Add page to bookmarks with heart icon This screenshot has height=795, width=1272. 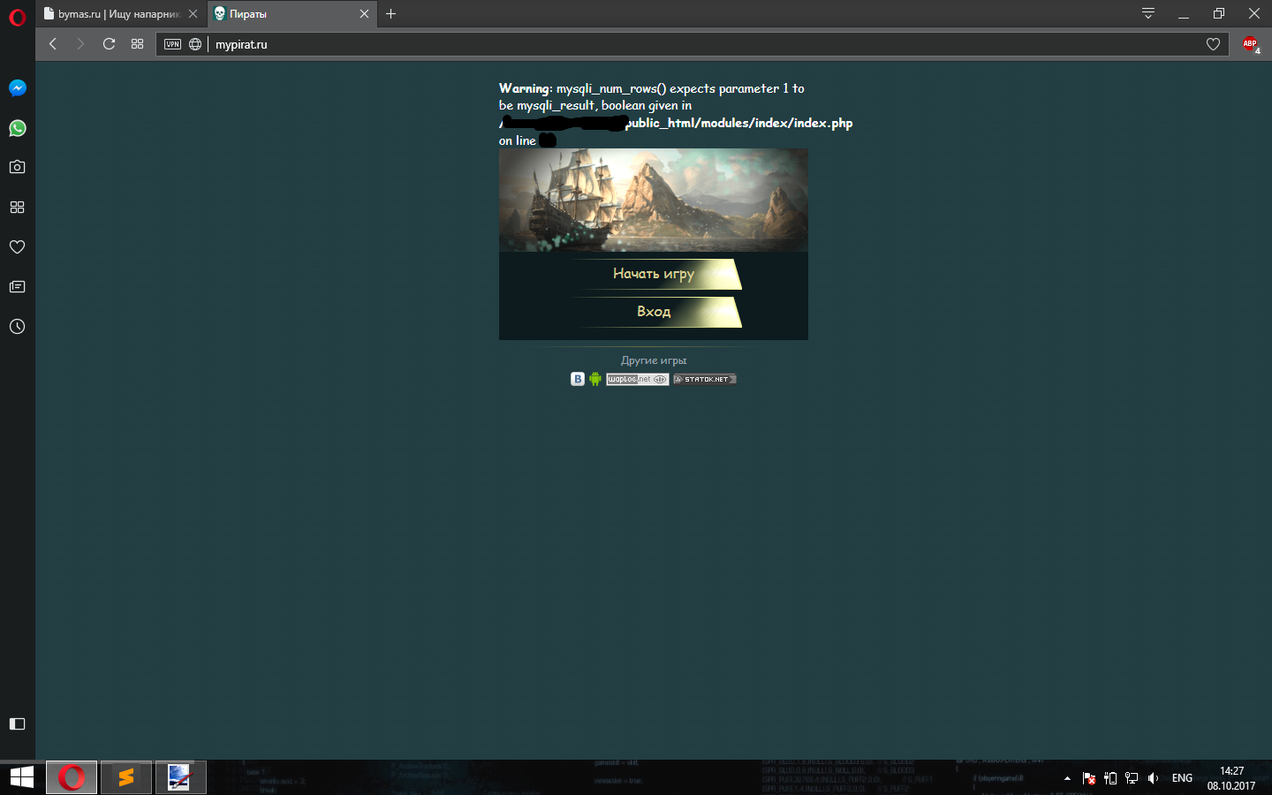[x=1213, y=44]
